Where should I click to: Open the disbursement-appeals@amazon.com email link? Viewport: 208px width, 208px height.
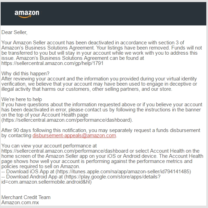click(74, 135)
